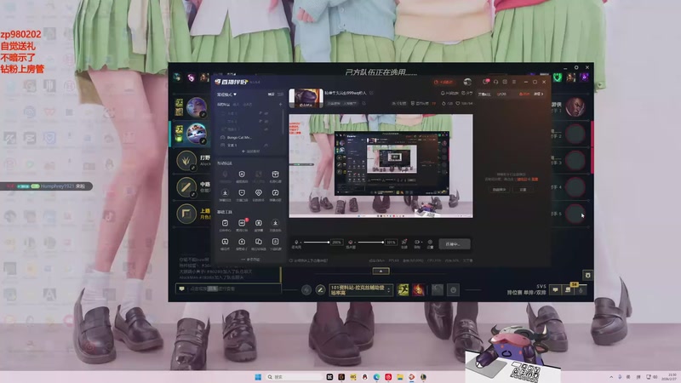Open circular play tool in 互动玩法

(x=242, y=176)
